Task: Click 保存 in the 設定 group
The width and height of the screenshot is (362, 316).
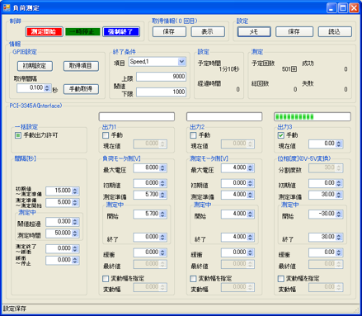Action: [x=294, y=31]
